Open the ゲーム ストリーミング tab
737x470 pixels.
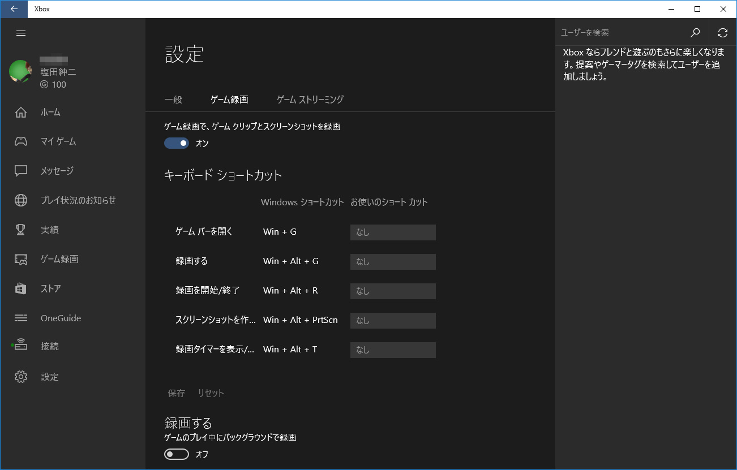pos(310,100)
